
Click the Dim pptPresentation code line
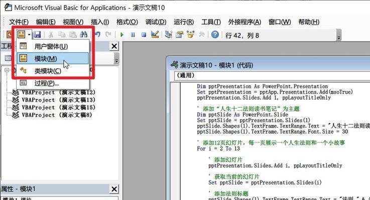[x=263, y=86]
